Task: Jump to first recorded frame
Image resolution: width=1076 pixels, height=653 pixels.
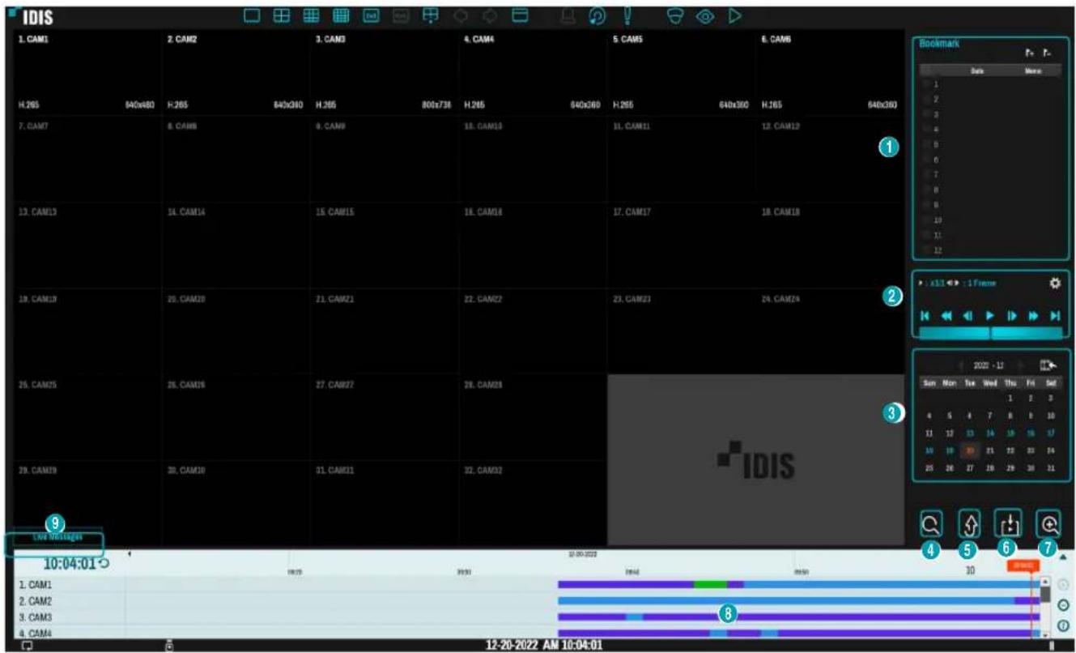Action: coord(925,316)
